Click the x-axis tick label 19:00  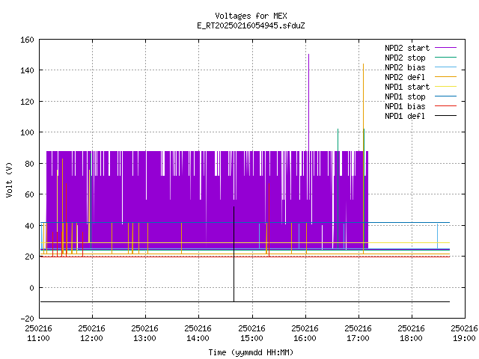tap(464, 338)
